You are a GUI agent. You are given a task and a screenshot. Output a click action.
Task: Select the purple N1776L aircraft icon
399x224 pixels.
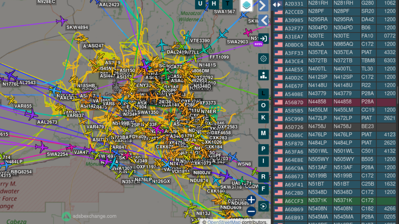coord(11,76)
